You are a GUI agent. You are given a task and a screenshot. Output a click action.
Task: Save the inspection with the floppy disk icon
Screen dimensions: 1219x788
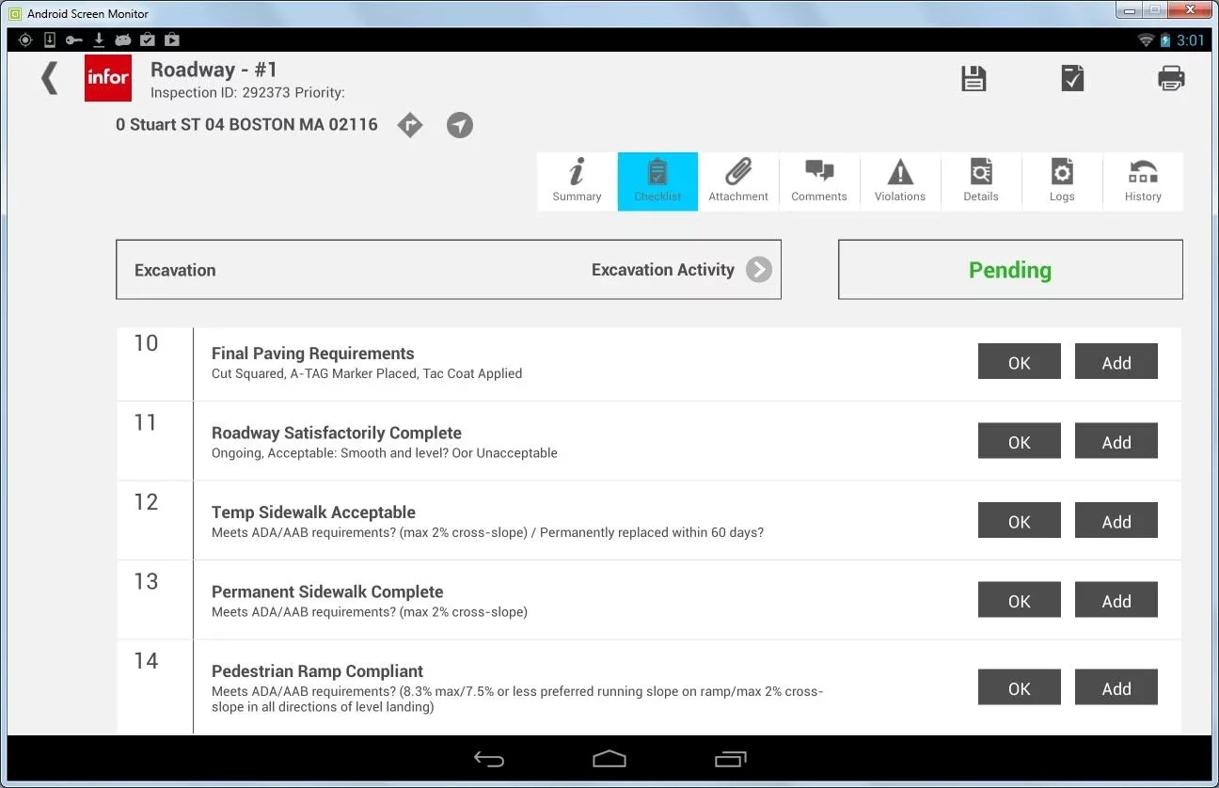point(974,78)
